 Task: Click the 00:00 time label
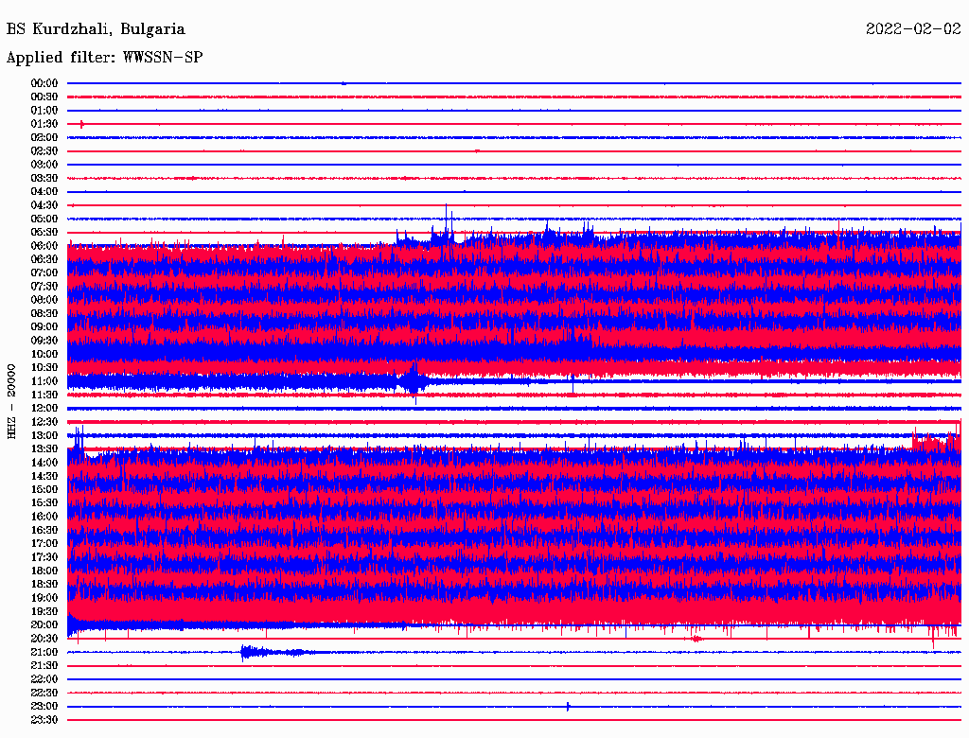tap(44, 83)
